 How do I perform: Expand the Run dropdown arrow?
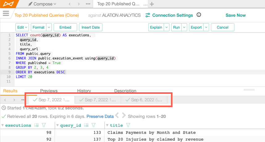(x=184, y=27)
